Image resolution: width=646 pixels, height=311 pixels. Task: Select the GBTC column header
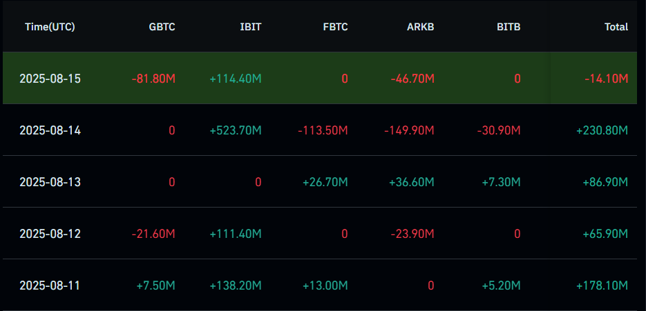(x=162, y=27)
